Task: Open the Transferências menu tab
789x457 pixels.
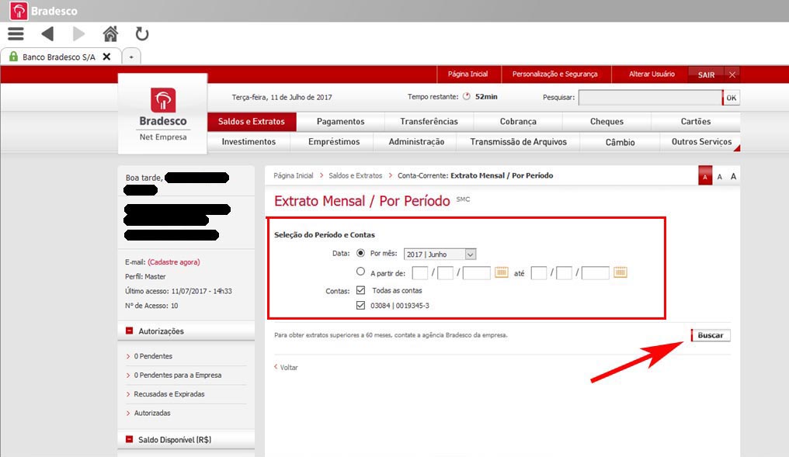Action: click(429, 122)
